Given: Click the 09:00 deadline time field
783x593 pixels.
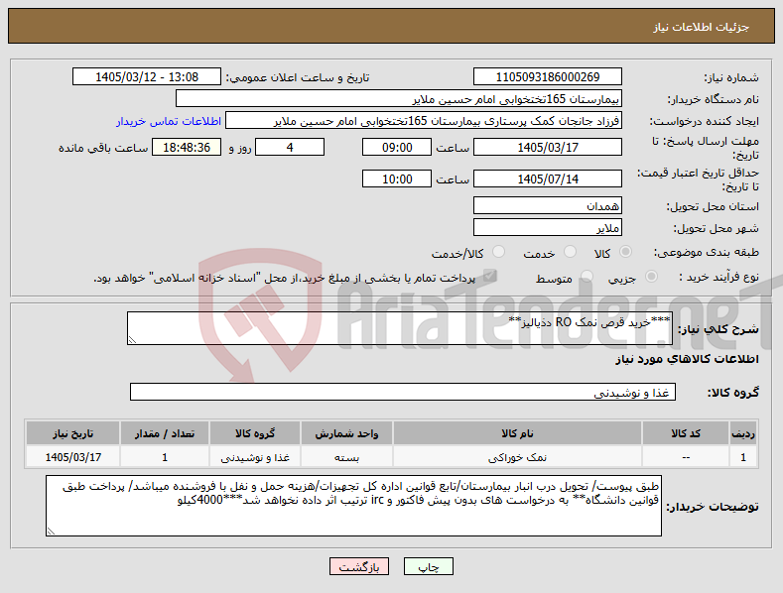Looking at the screenshot, I should click(397, 147).
